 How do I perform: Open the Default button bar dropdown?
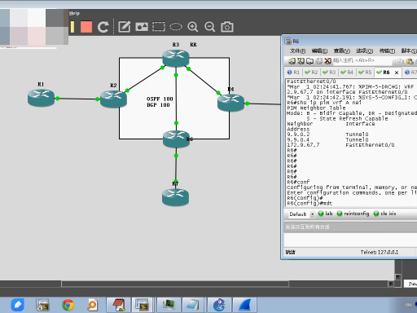point(313,214)
